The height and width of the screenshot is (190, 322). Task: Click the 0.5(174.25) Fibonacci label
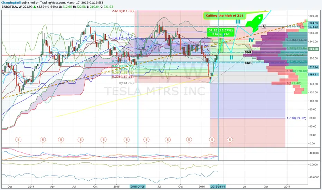point(124,69)
